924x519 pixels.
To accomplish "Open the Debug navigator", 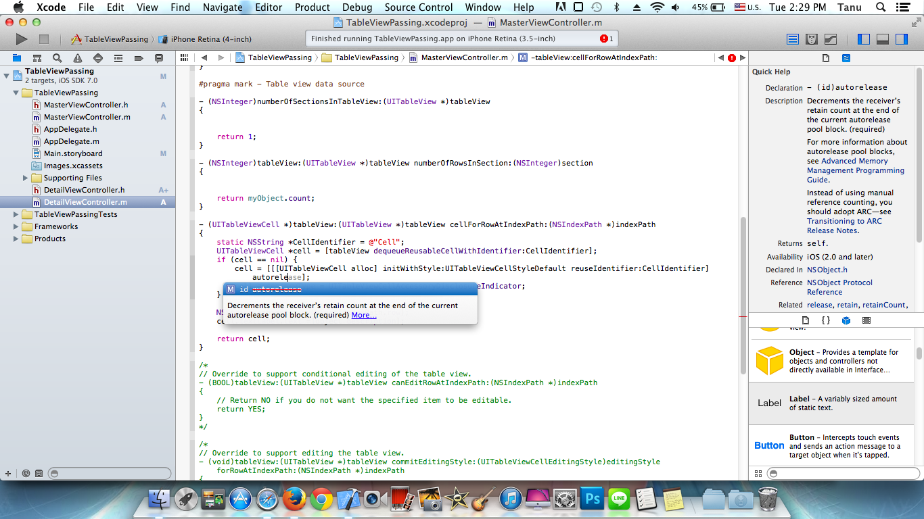I will coord(118,58).
